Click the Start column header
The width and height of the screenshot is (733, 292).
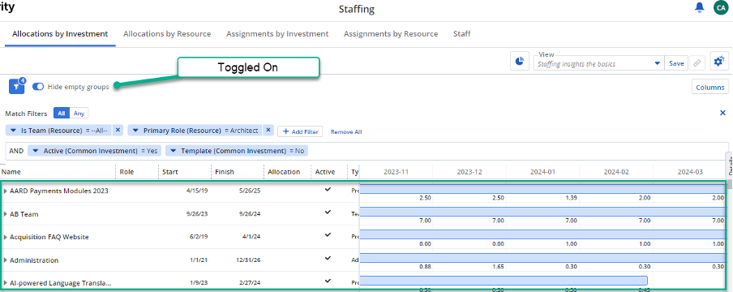pos(169,172)
